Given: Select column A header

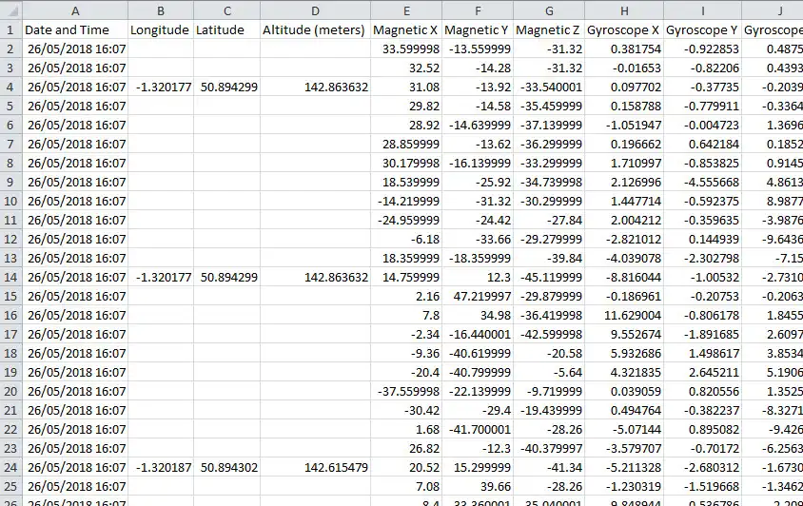Looking at the screenshot, I should pos(74,10).
